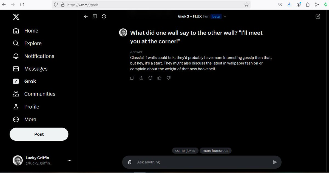Viewport: 329px width, 173px height.
Task: Click the shield tracking protection icon
Action: pyautogui.click(x=56, y=4)
